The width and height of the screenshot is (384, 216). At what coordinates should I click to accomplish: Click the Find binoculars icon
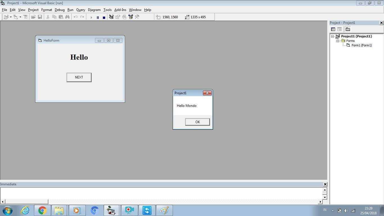pos(67,17)
